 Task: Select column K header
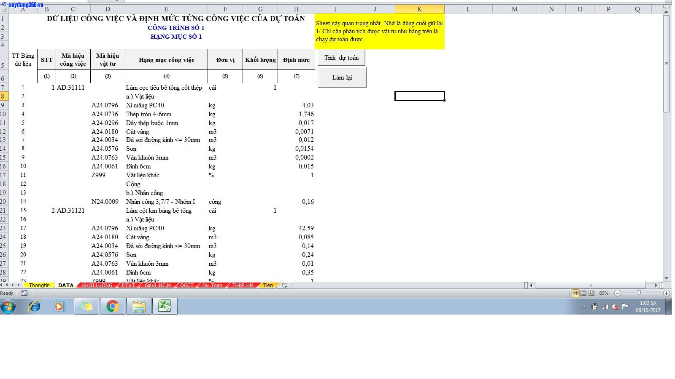(x=419, y=9)
